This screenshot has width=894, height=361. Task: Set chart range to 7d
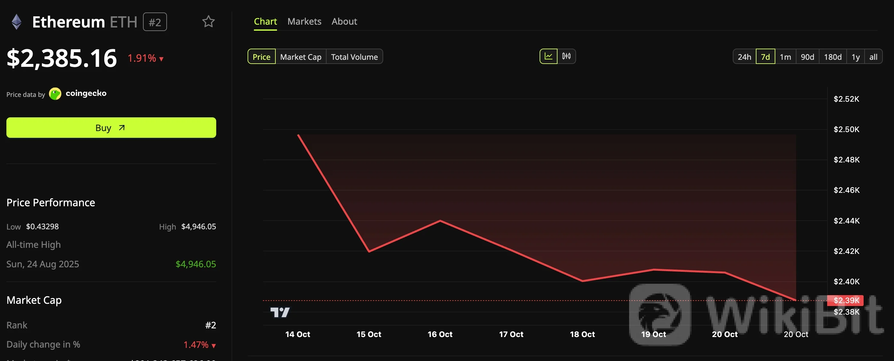[x=765, y=57]
